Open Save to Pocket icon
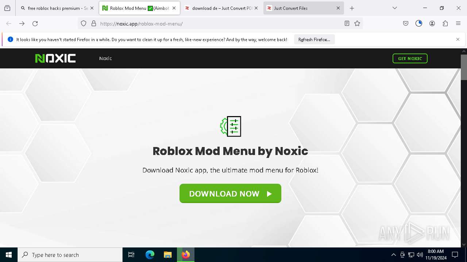Image resolution: width=467 pixels, height=262 pixels. [406, 23]
